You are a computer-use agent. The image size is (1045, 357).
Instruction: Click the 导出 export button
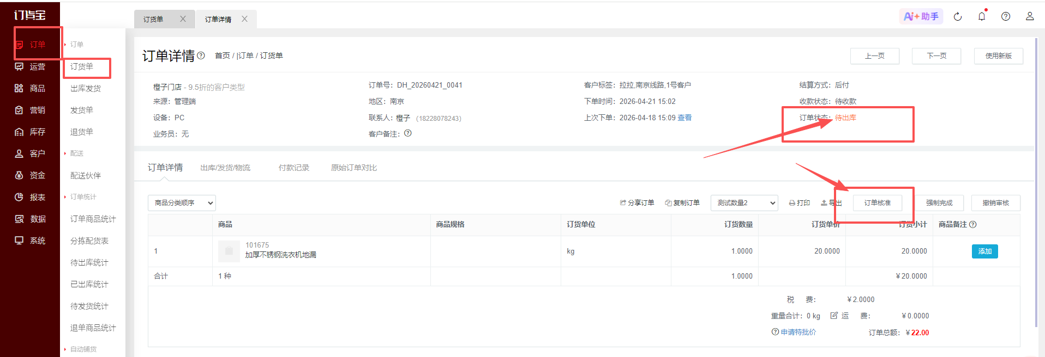pyautogui.click(x=831, y=203)
